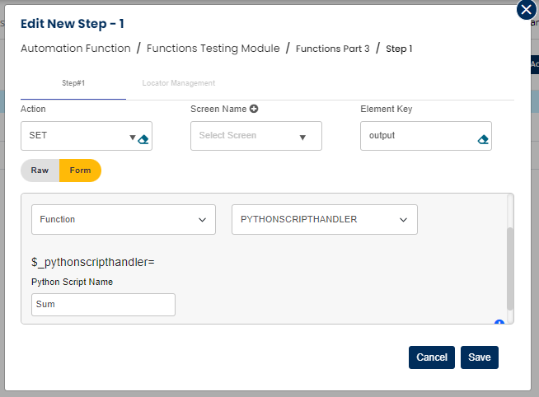This screenshot has width=539, height=397.
Task: Clear the Action field with eraser icon
Action: pyautogui.click(x=143, y=139)
